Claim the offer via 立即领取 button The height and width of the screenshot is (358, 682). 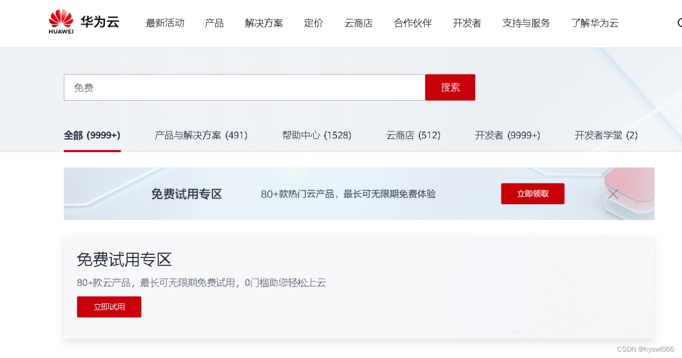[532, 194]
